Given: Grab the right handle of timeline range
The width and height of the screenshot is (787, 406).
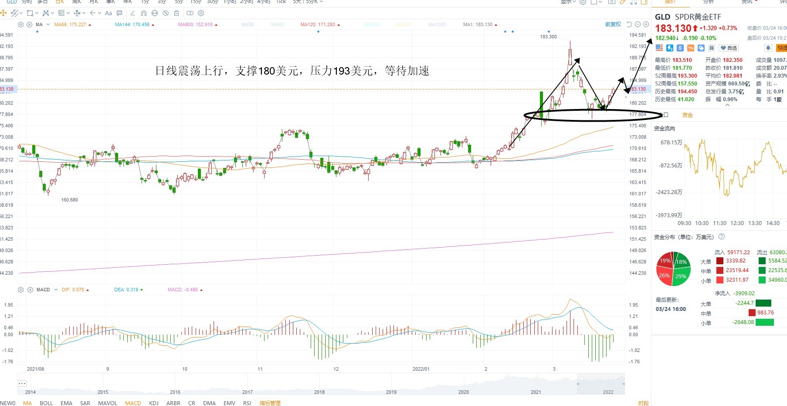Looking at the screenshot, I should tap(623, 384).
